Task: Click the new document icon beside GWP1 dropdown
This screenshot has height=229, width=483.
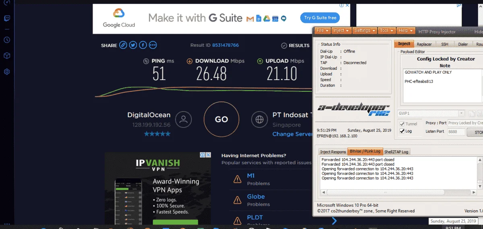Action: [x=473, y=114]
